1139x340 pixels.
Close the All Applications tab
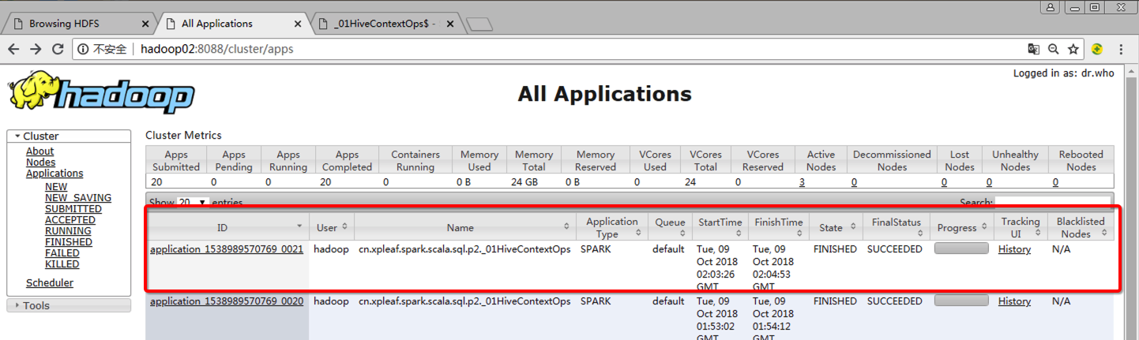(x=297, y=24)
